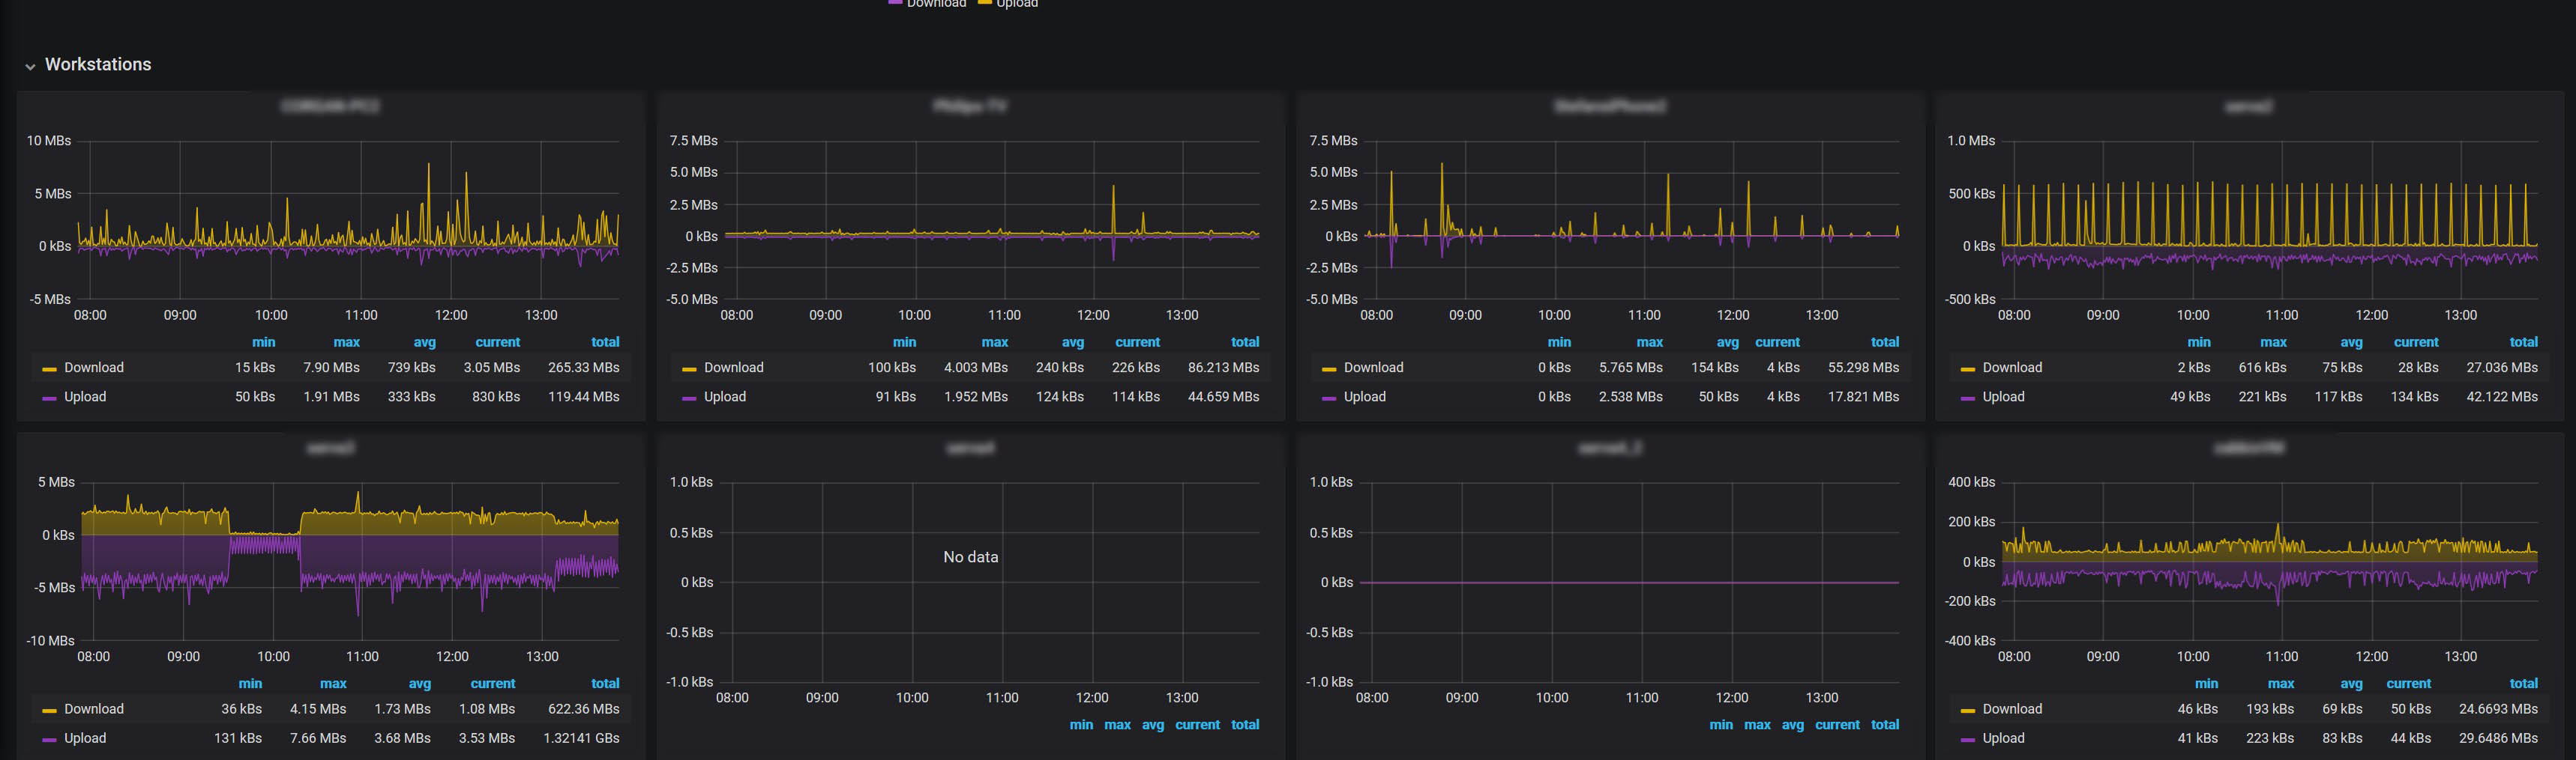Collapse the Workstations row
The image size is (2576, 760).
point(30,66)
